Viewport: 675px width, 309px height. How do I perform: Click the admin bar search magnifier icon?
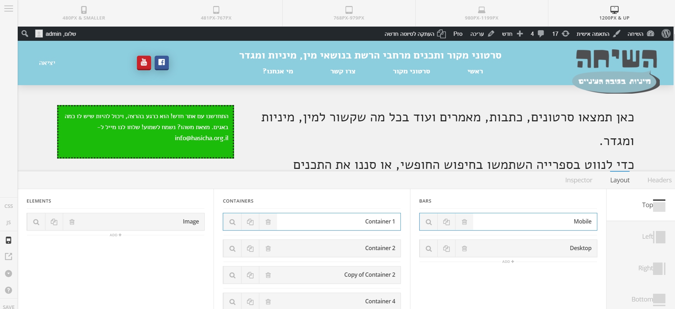pyautogui.click(x=25, y=34)
